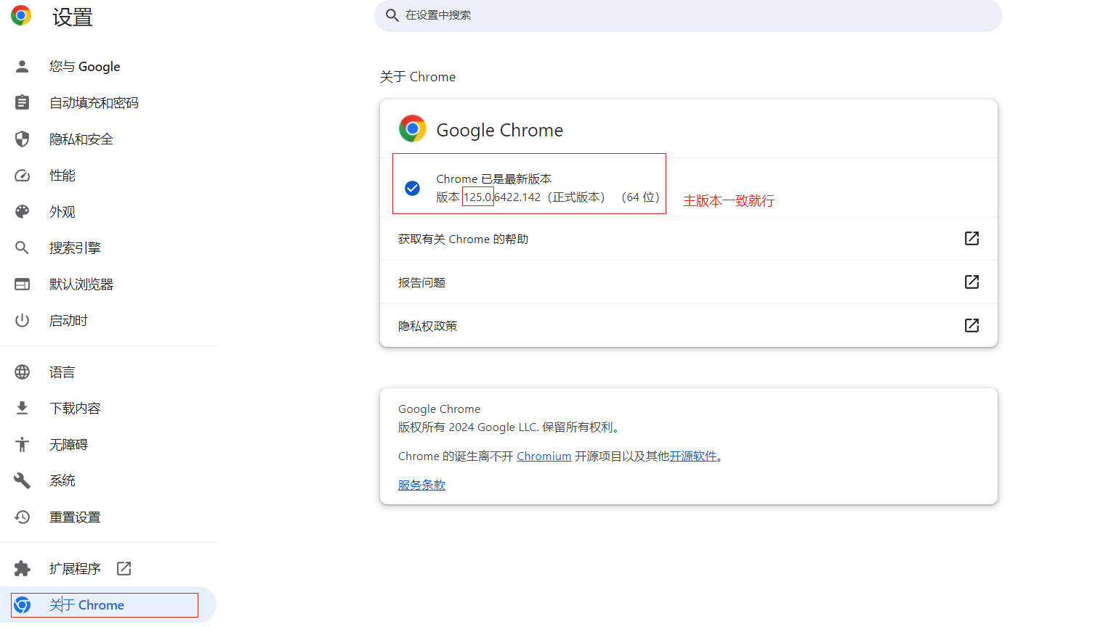Click the download arrow icon for 下载内容
This screenshot has height=627, width=1111.
(23, 409)
